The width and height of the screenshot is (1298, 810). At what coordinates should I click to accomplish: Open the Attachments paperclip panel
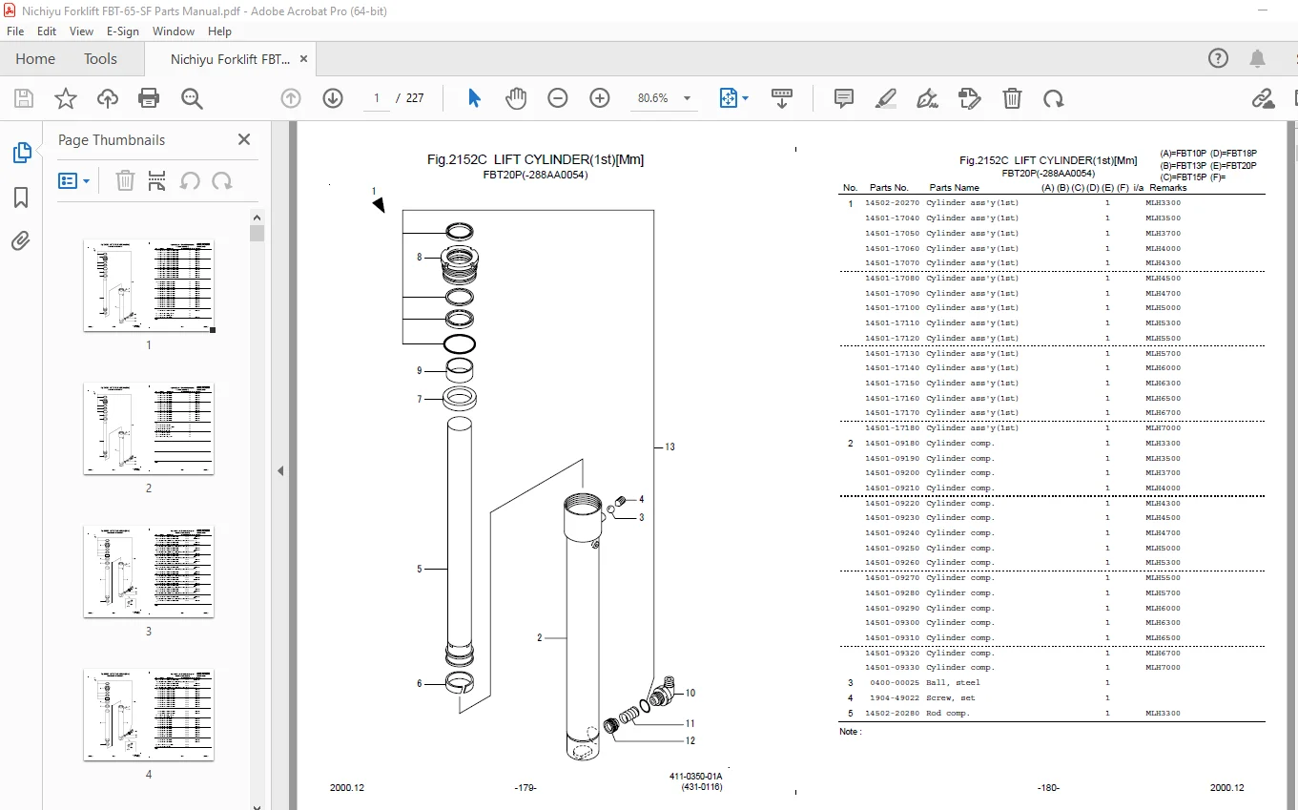[x=21, y=240]
